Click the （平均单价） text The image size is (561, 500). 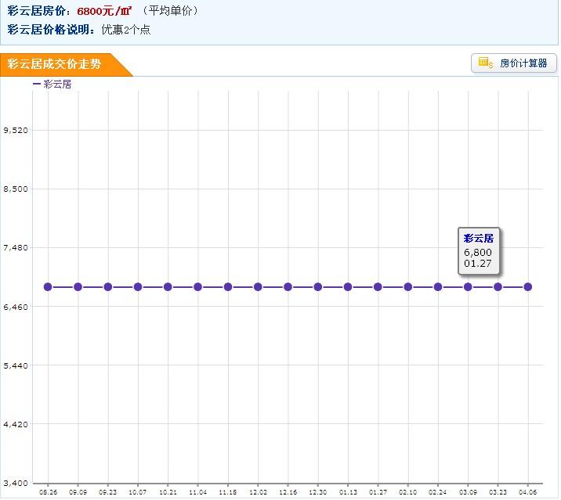[170, 11]
